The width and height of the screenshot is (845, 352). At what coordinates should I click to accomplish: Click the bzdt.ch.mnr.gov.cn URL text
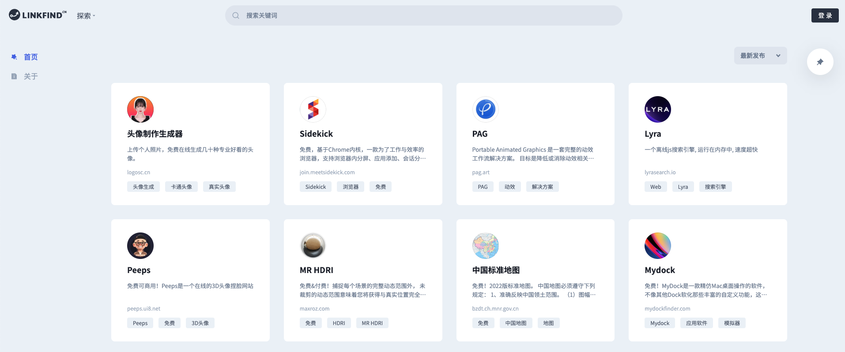click(x=495, y=309)
